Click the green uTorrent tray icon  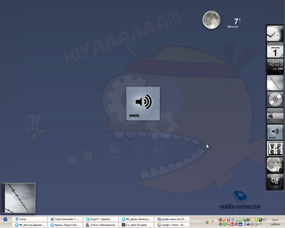[225, 224]
